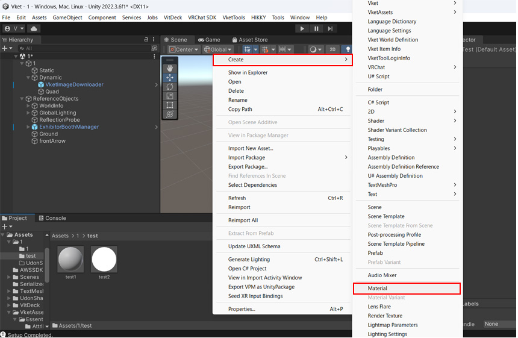
Task: Open the Hierarchy panel three-dot menu
Action: pyautogui.click(x=154, y=39)
